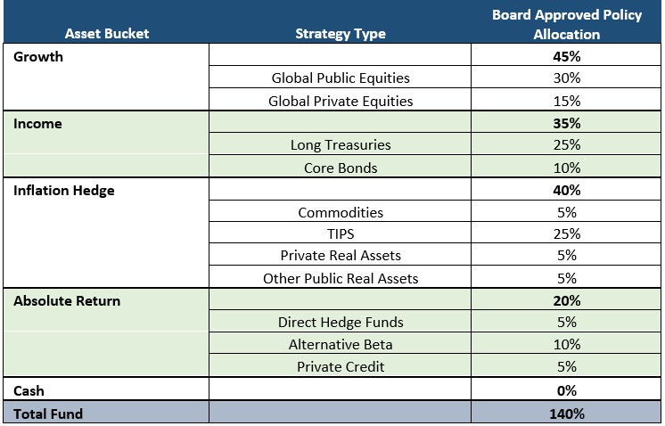
Task: Click the Core Bonds strategy cell
Action: click(341, 167)
